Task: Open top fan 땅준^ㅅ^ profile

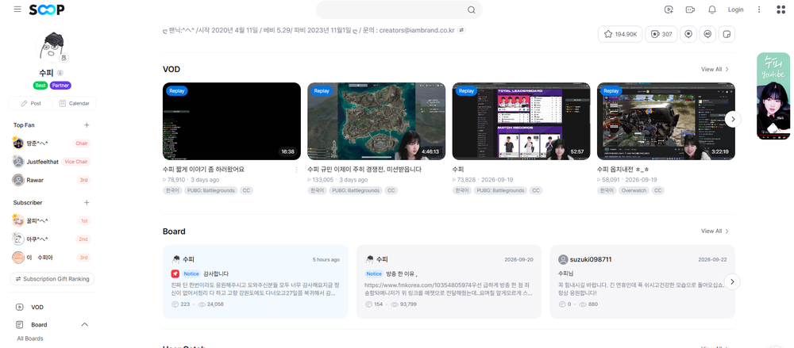Action: tap(39, 143)
